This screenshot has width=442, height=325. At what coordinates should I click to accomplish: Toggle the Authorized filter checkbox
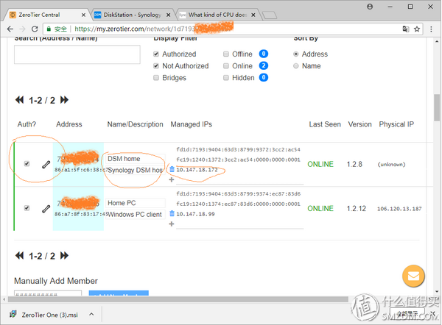tap(156, 54)
